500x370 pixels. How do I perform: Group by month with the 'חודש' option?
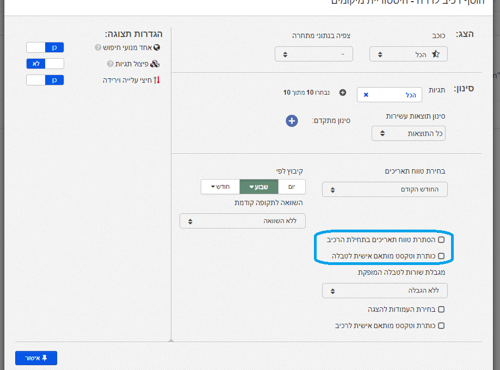point(220,187)
